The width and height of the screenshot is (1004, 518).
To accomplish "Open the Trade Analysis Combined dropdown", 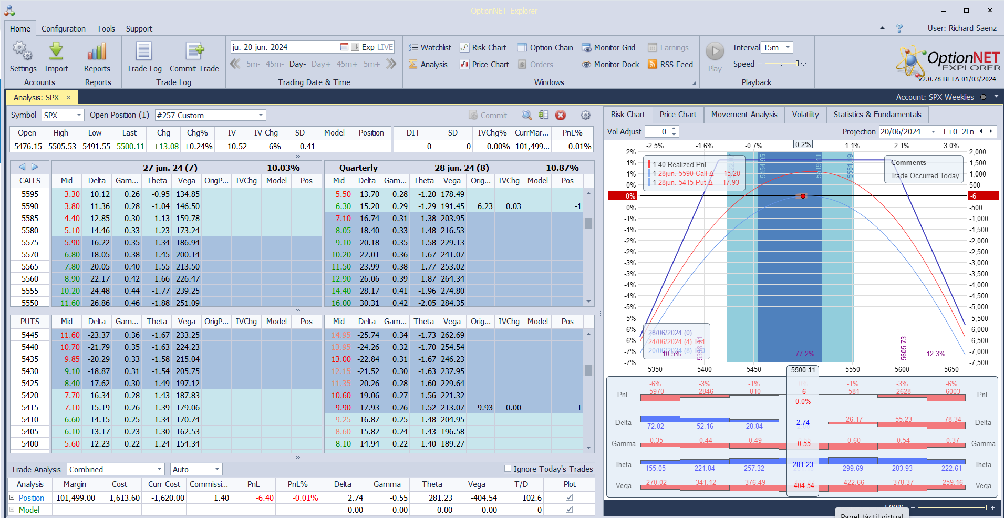I will point(160,469).
